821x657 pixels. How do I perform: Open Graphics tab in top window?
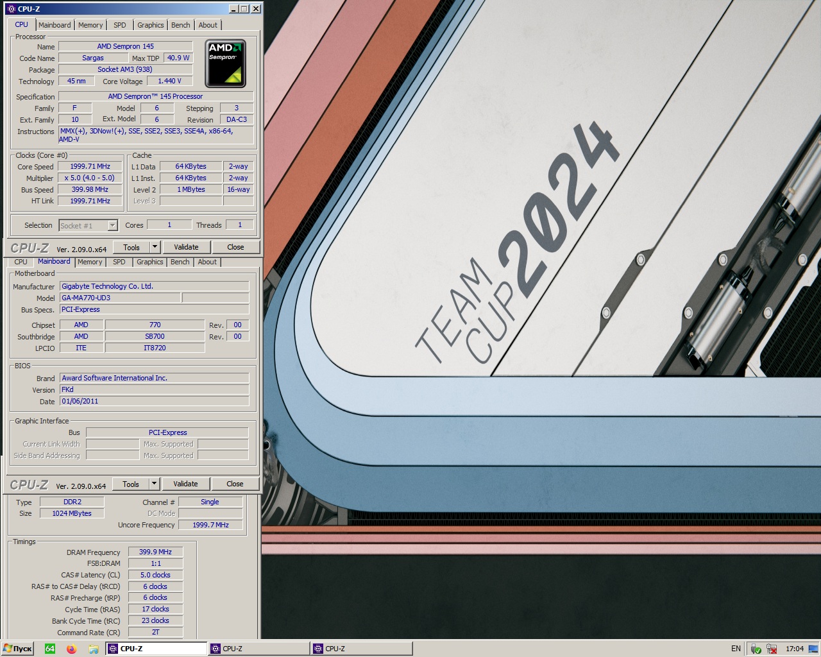tap(151, 25)
